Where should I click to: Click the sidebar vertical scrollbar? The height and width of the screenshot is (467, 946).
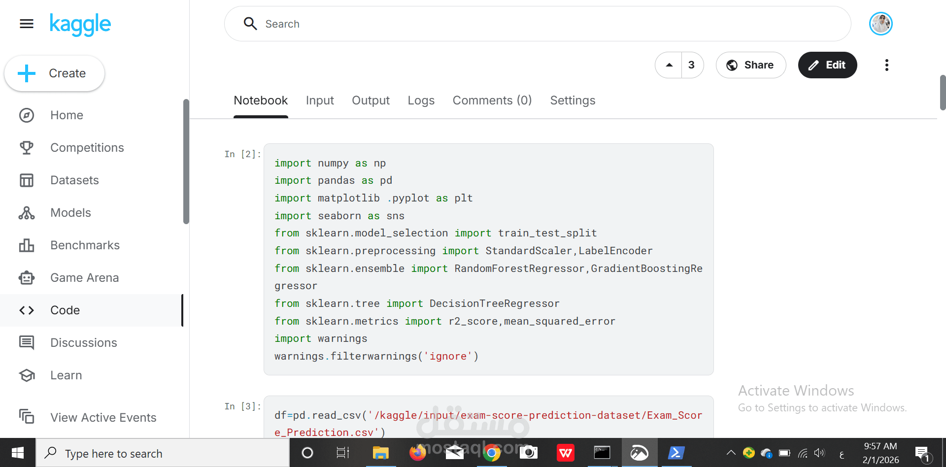[x=186, y=162]
